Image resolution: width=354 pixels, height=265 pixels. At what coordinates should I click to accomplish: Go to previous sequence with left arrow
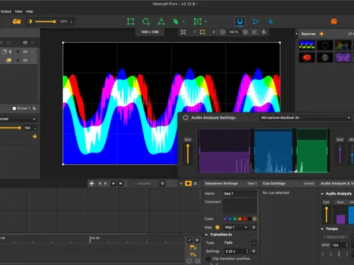point(100,184)
